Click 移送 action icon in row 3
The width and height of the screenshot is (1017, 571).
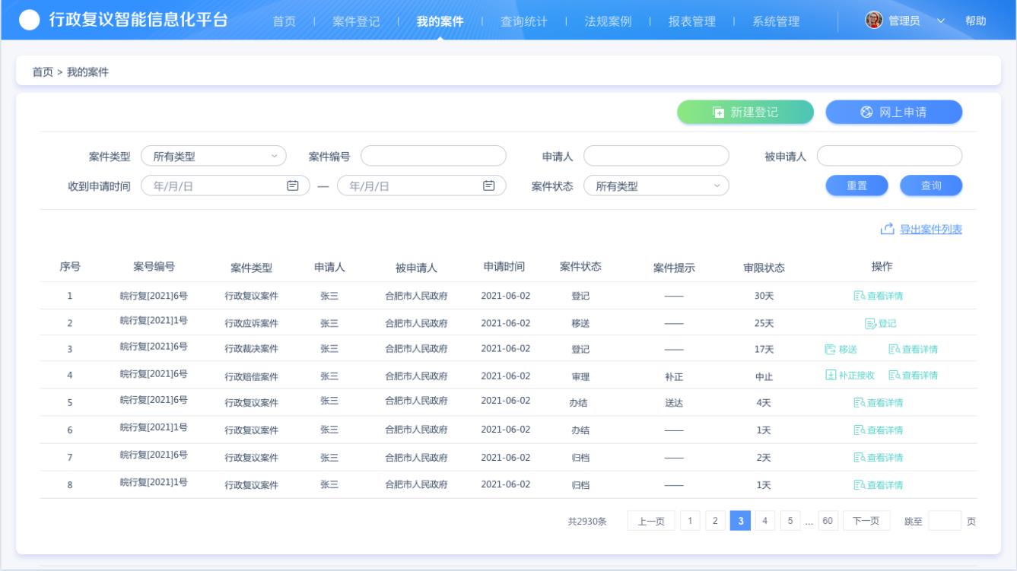pyautogui.click(x=831, y=350)
